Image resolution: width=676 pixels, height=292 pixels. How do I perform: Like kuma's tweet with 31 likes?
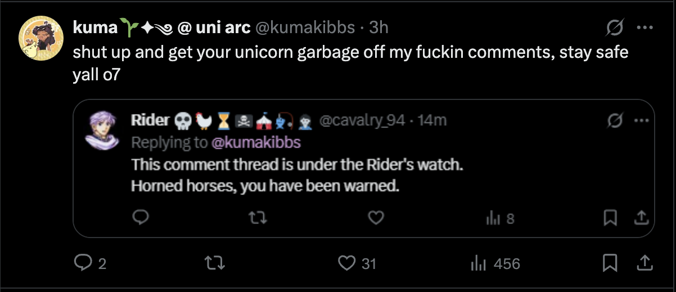click(349, 263)
